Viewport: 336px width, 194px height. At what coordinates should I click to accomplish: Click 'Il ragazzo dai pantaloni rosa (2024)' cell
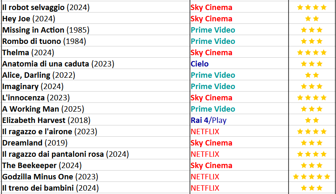coord(96,154)
